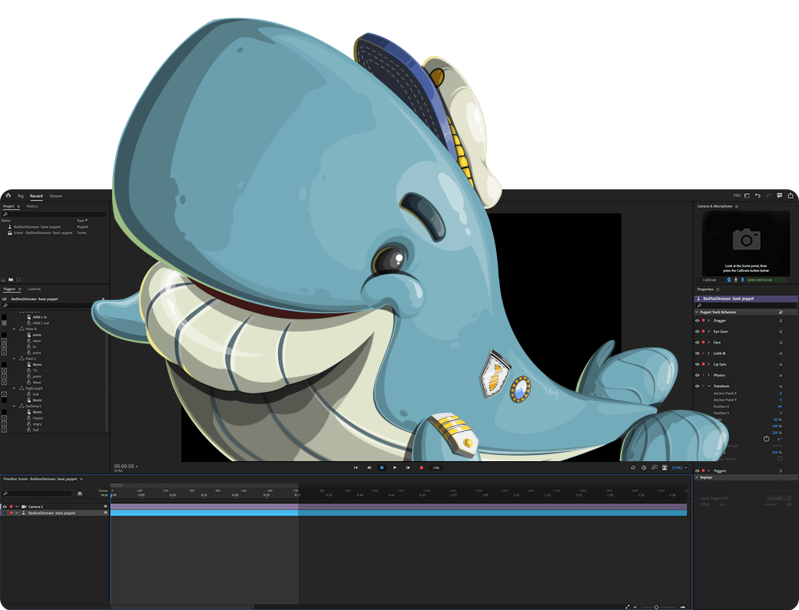This screenshot has height=610, width=799.
Task: Click the Home icon in top bar
Action: coord(8,196)
